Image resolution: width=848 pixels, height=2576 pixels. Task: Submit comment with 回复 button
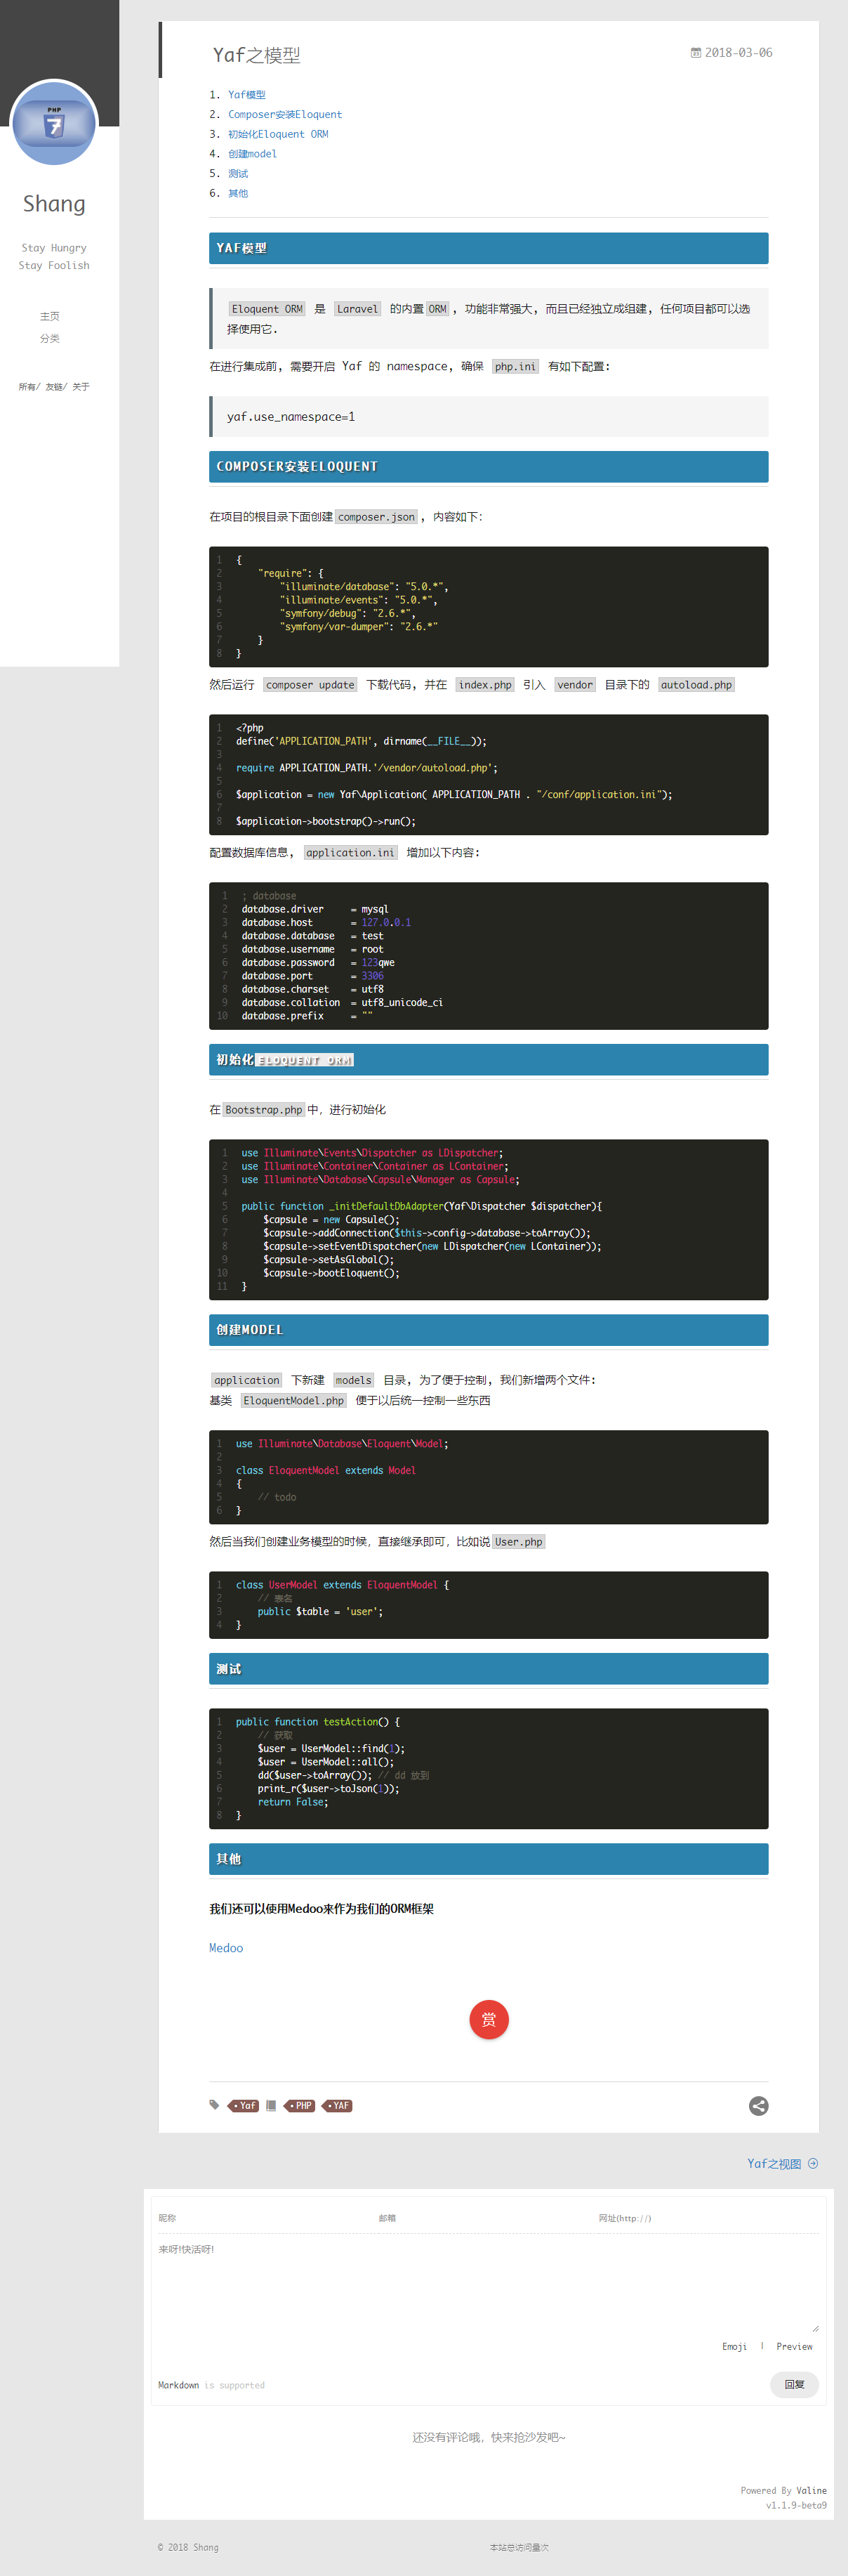794,2385
